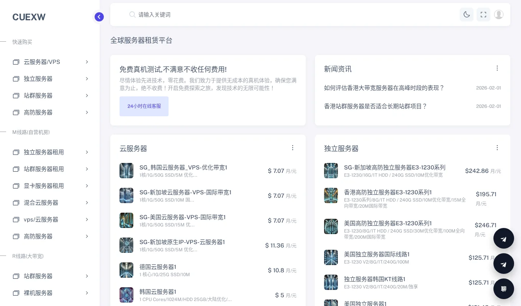Enter fullscreen mode using the header icon
Image resolution: width=521 pixels, height=306 pixels.
pos(483,15)
